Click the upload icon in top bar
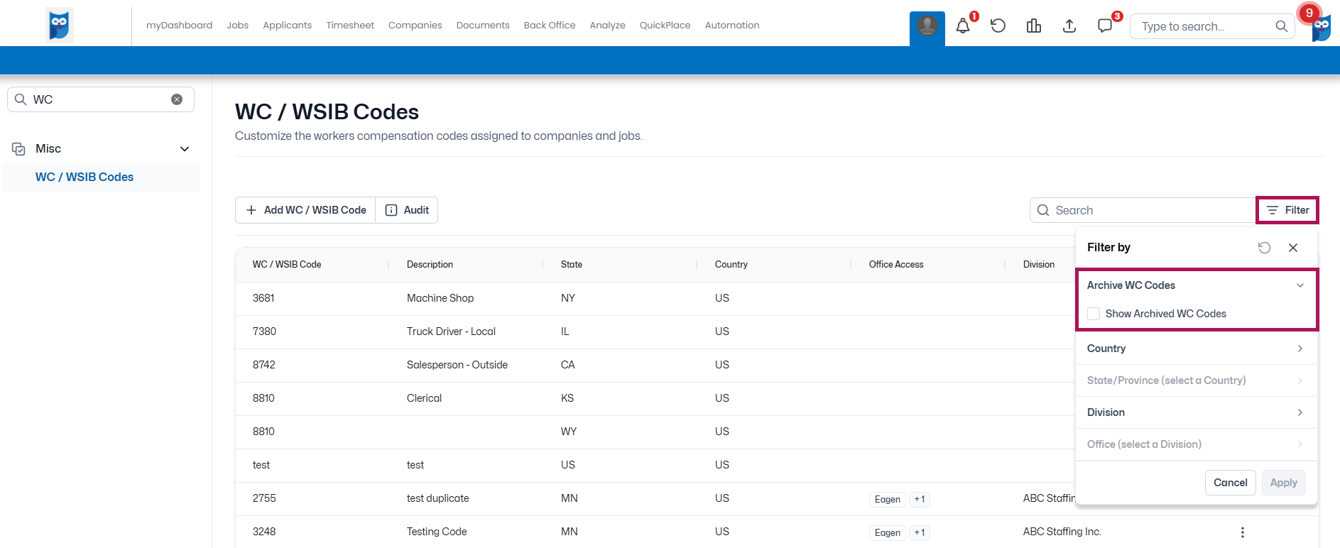 [x=1069, y=26]
